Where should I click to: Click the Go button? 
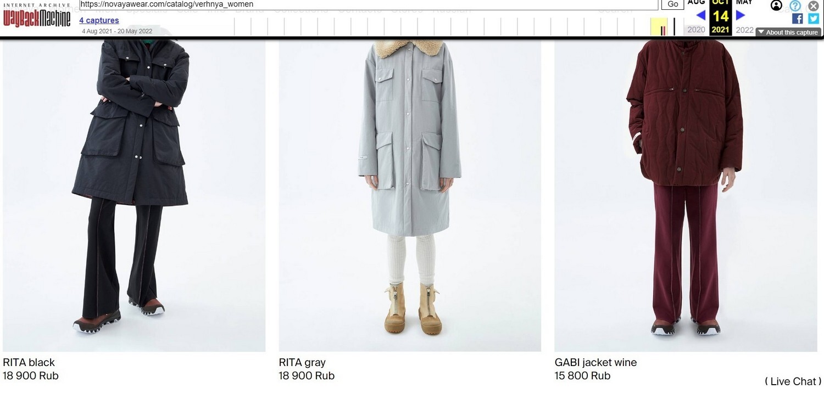tap(673, 4)
